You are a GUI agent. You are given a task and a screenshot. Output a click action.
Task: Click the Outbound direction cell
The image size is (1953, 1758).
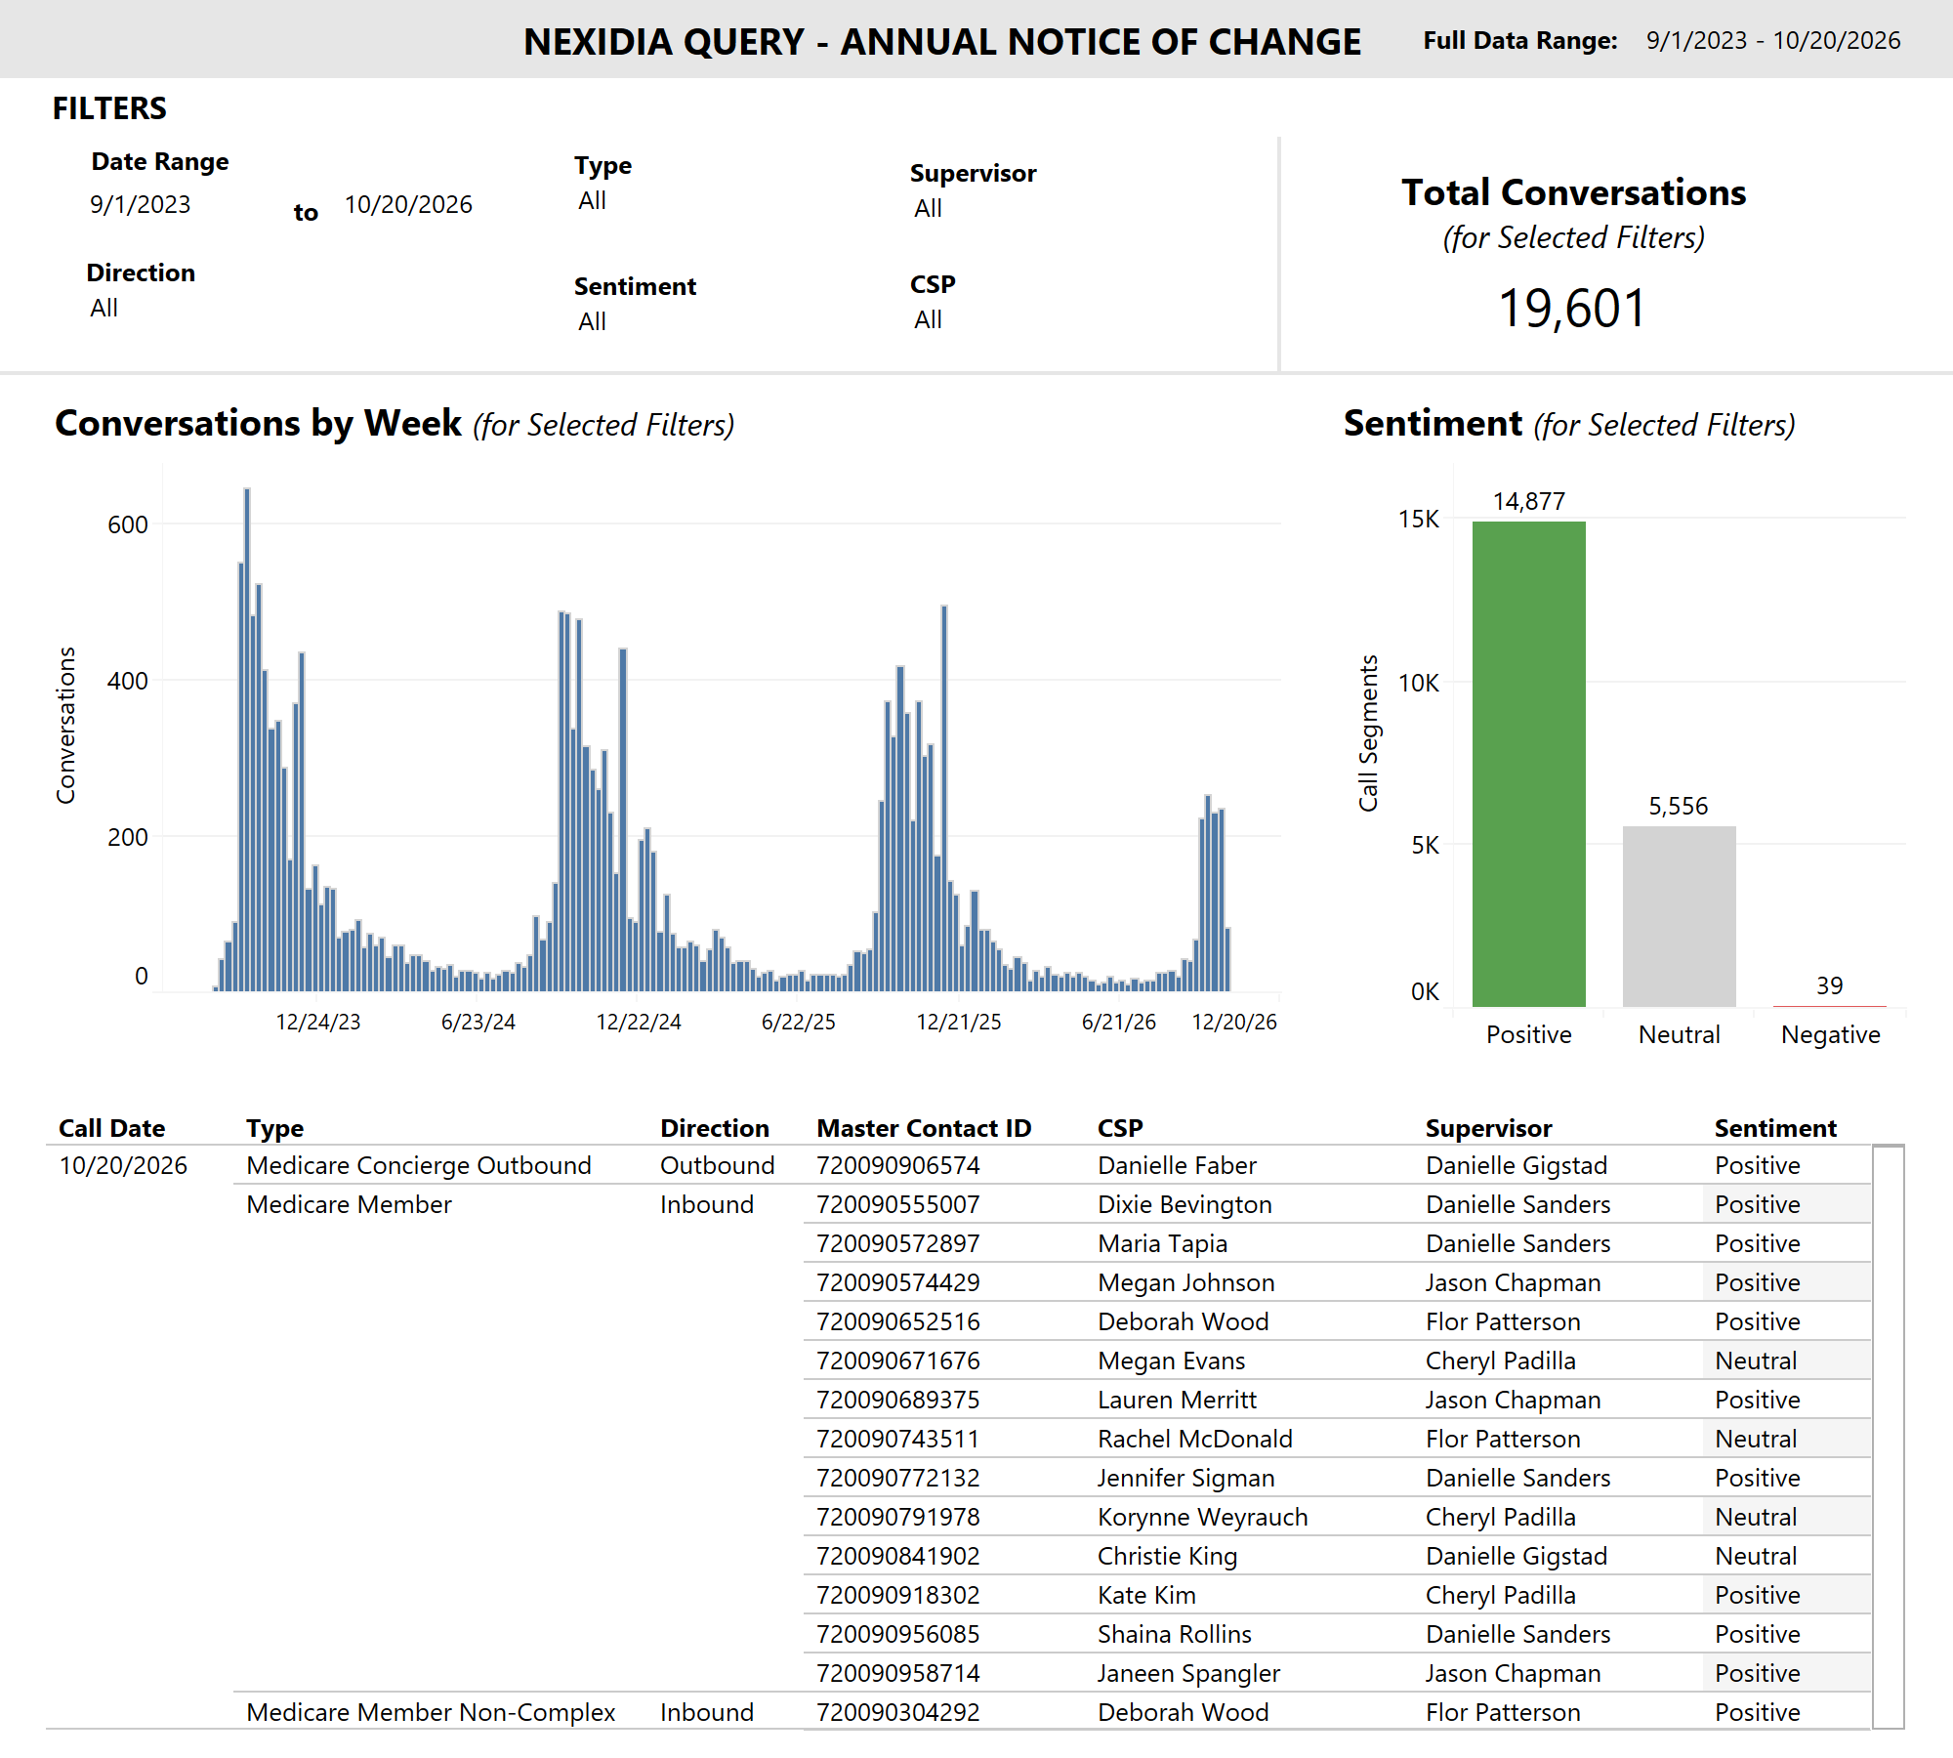tap(717, 1165)
